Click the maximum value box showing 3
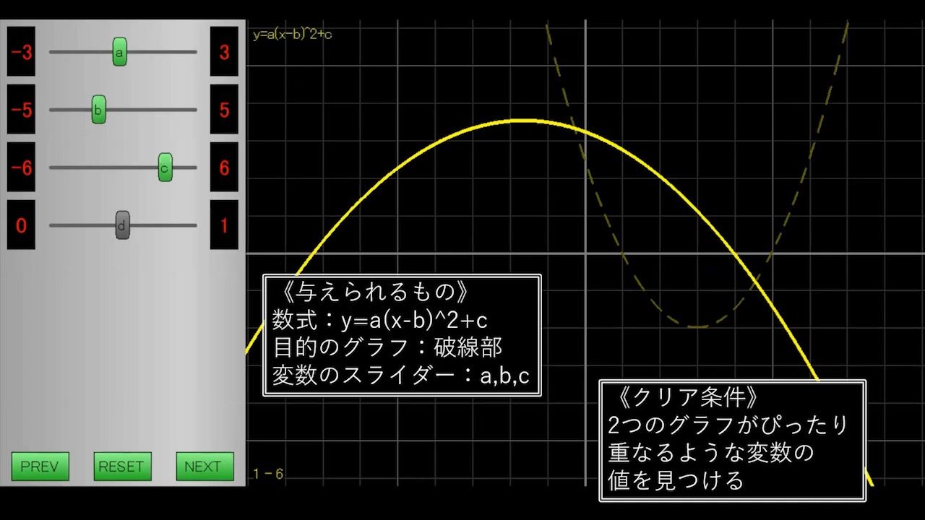Screen dimensions: 925x520 click(x=224, y=52)
